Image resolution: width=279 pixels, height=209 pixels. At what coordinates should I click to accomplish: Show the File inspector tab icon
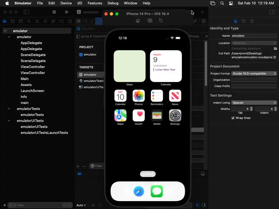[236, 21]
